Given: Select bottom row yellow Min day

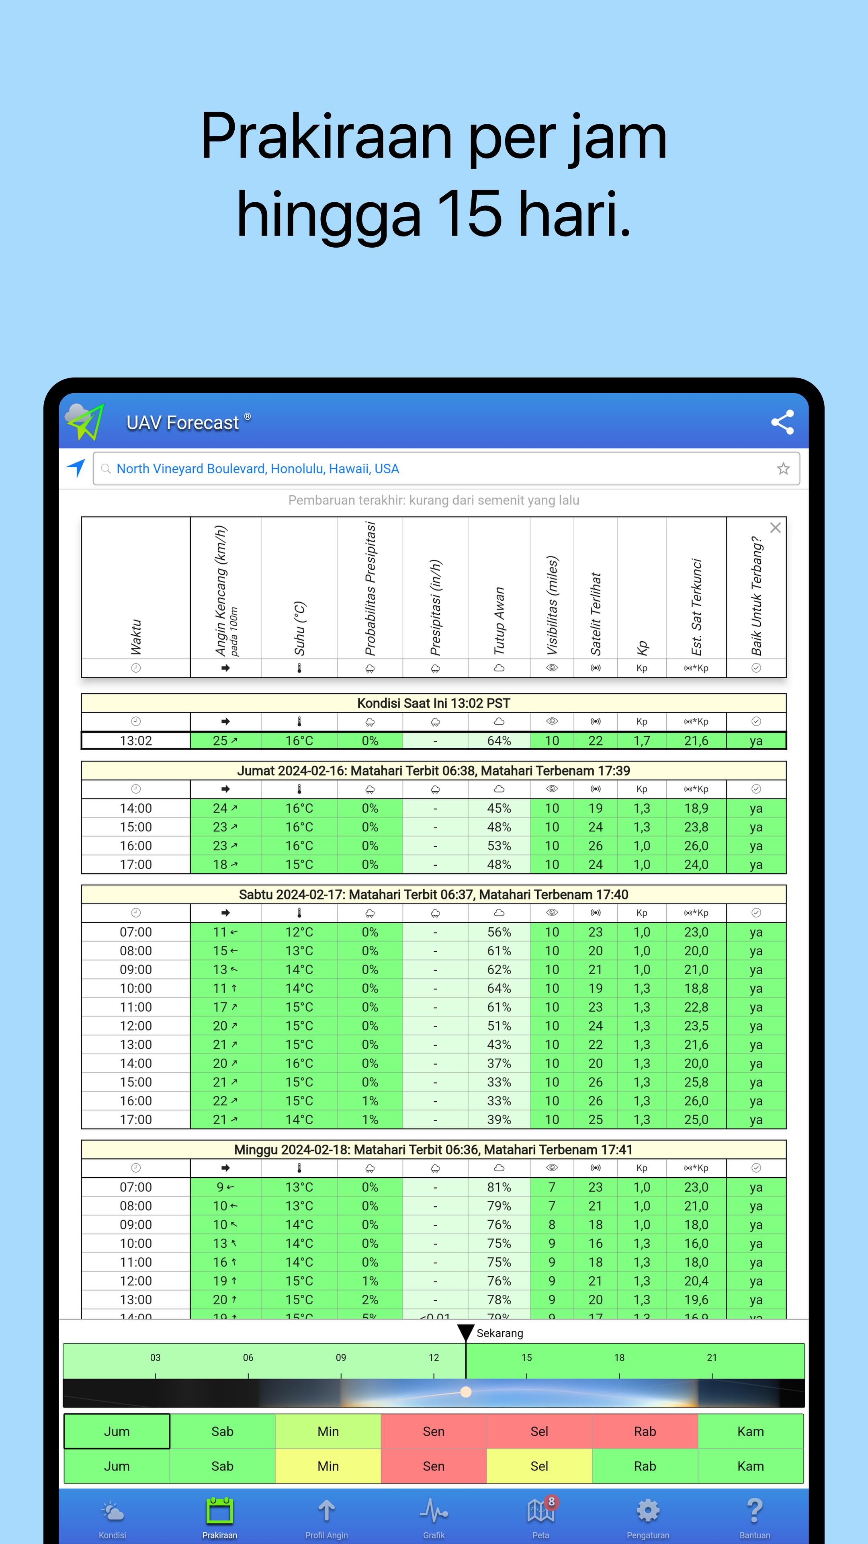Looking at the screenshot, I should coord(328,1466).
